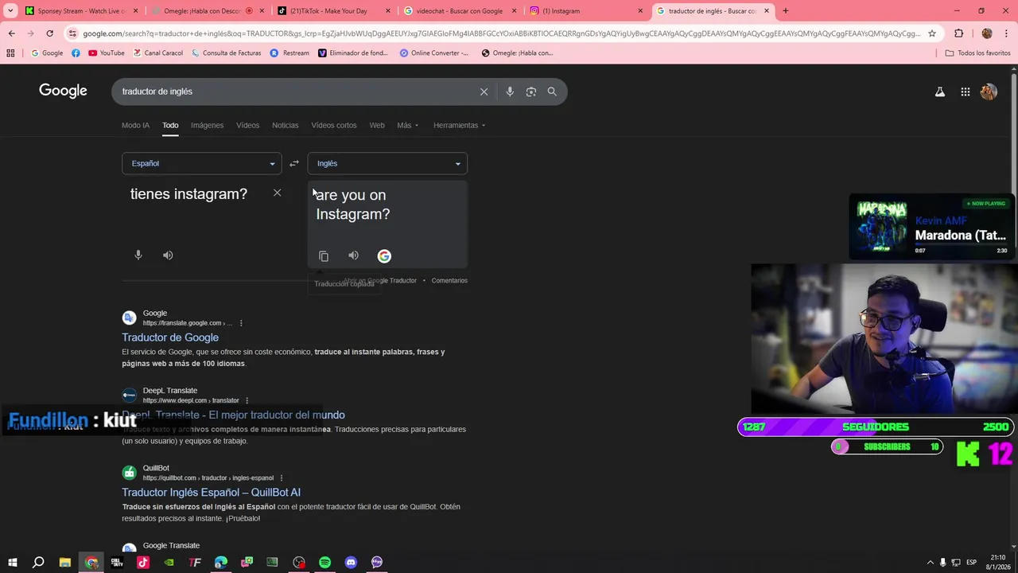The height and width of the screenshot is (573, 1018).
Task: Open the Chrome tab search dropdown
Action: pos(10,11)
